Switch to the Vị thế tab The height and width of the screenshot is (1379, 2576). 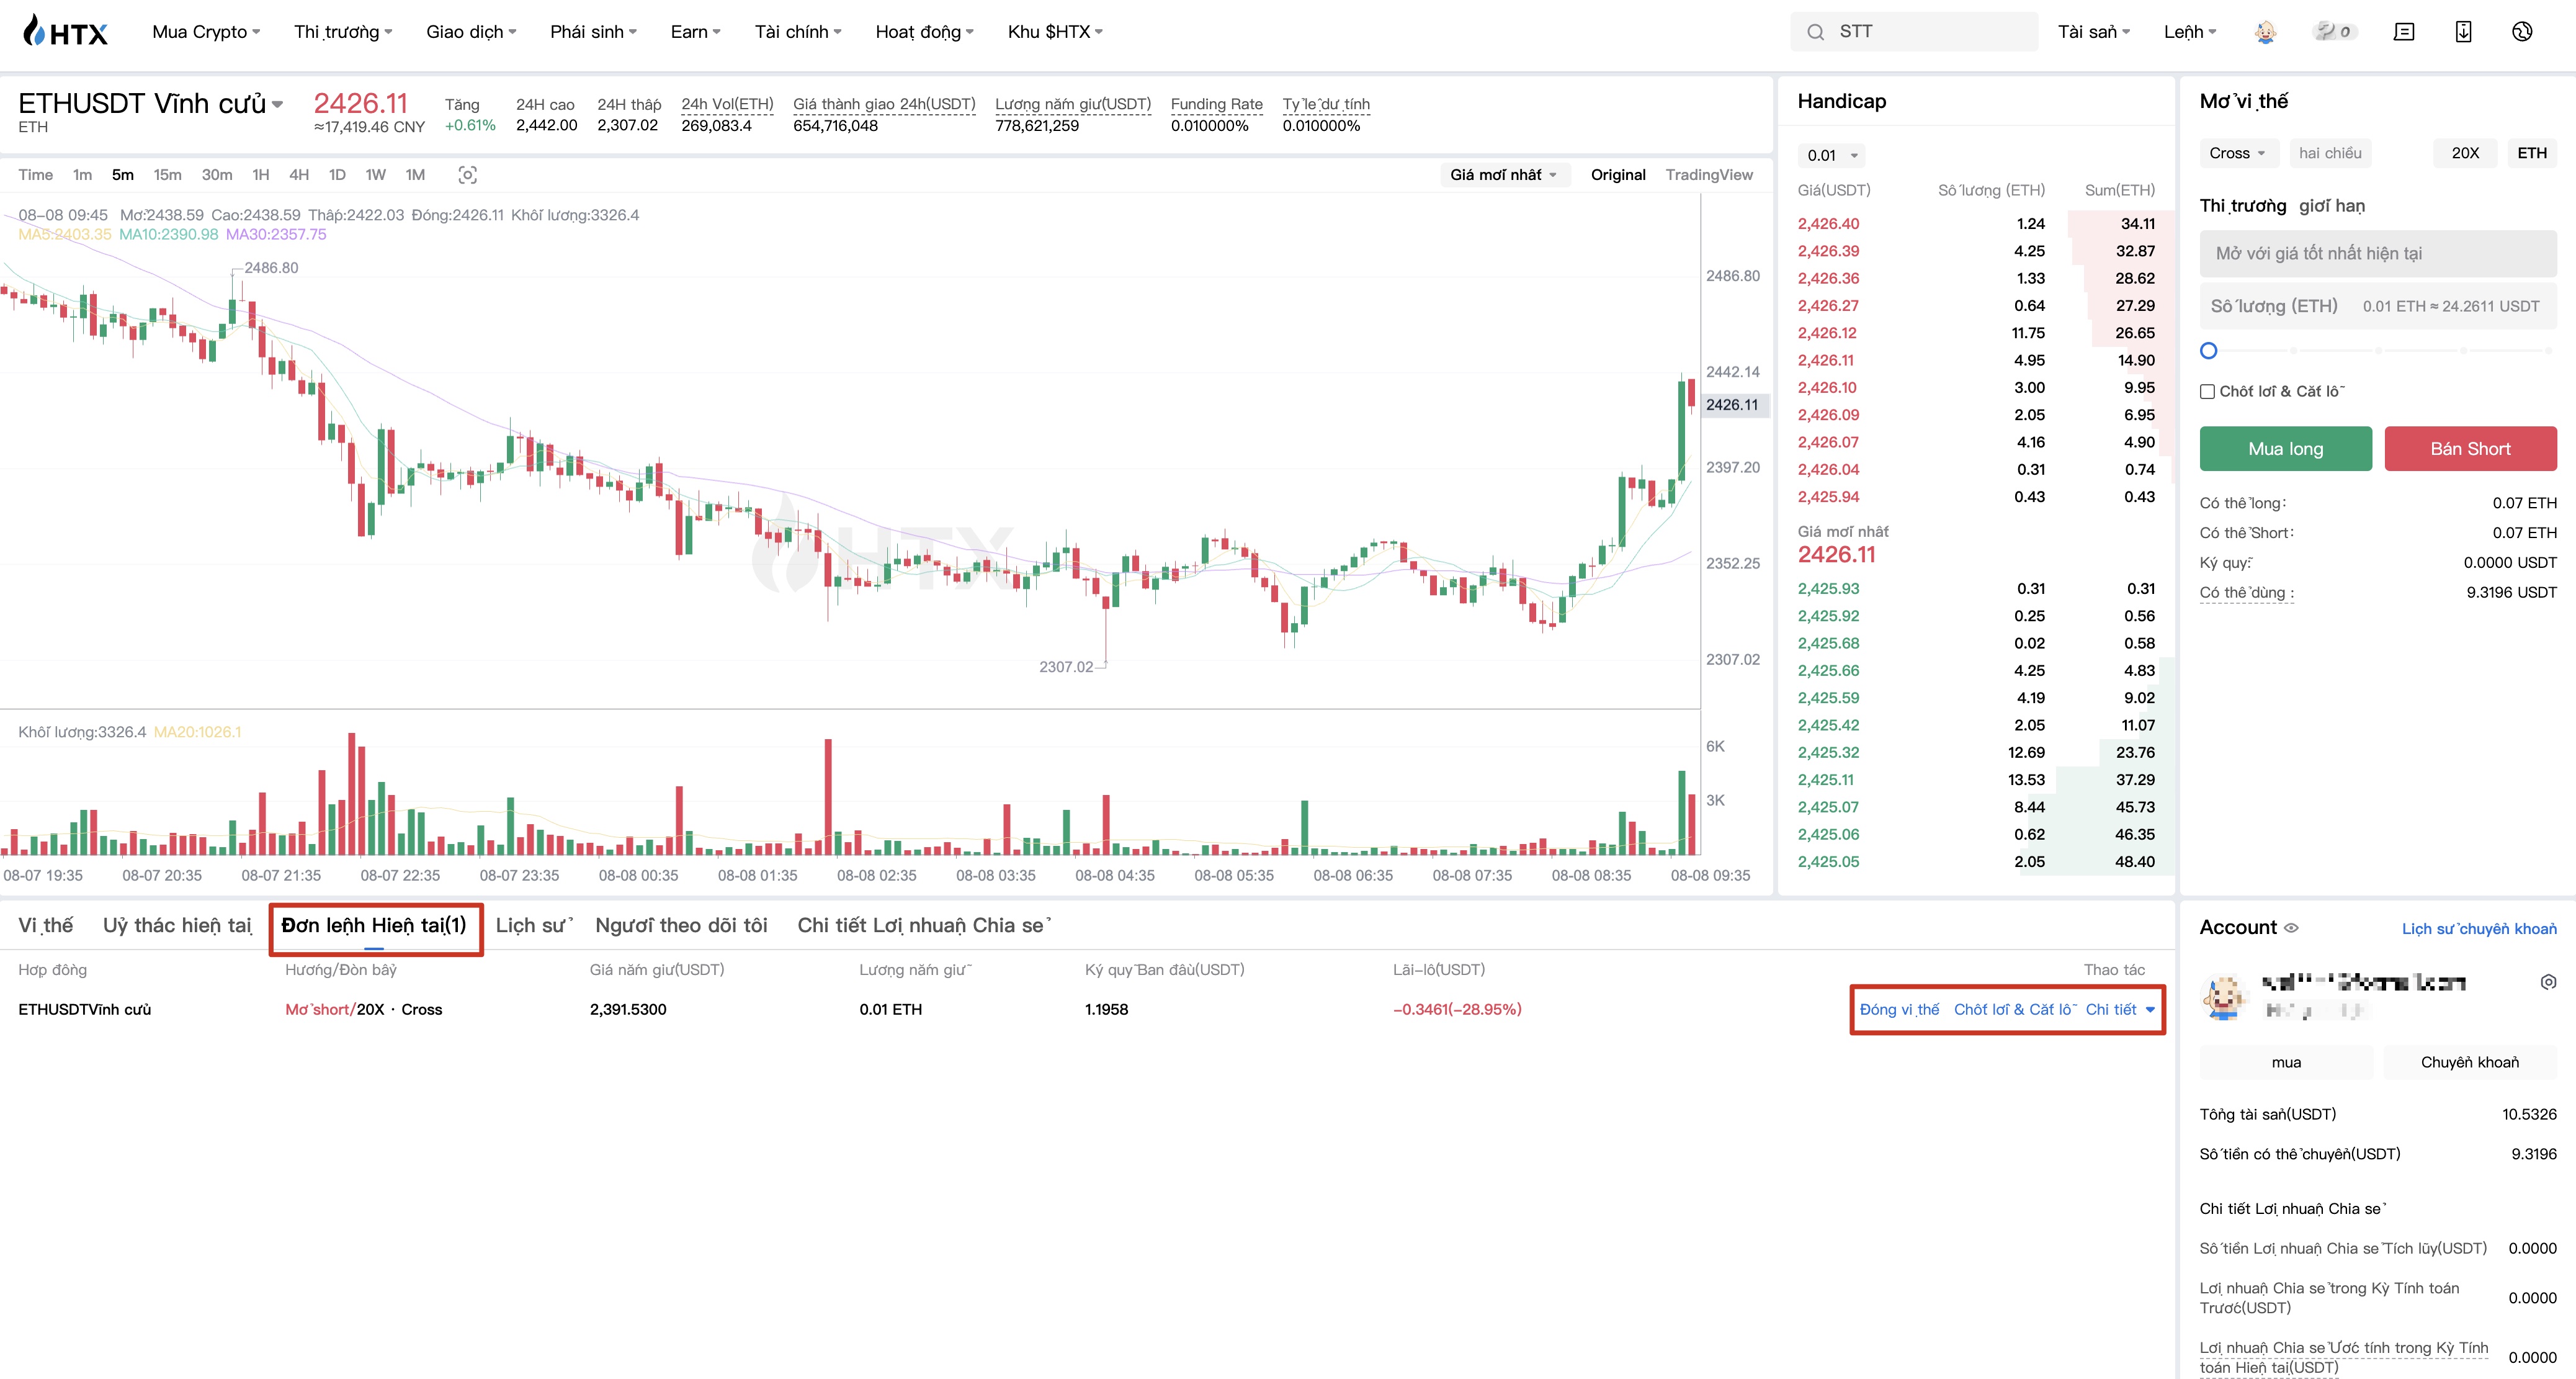point(46,926)
